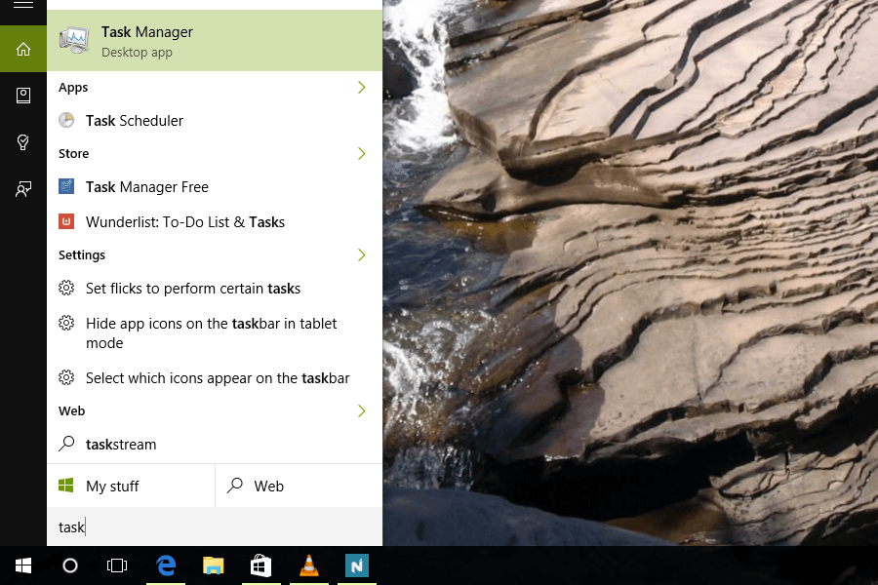This screenshot has width=878, height=585.
Task: Click the Cortana circle on taskbar
Action: click(70, 565)
